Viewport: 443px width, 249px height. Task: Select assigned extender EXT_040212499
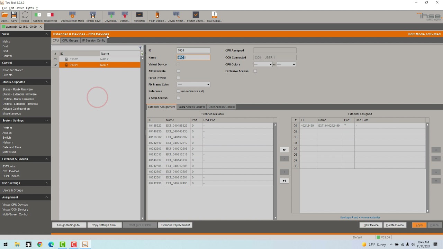pyautogui.click(x=359, y=126)
